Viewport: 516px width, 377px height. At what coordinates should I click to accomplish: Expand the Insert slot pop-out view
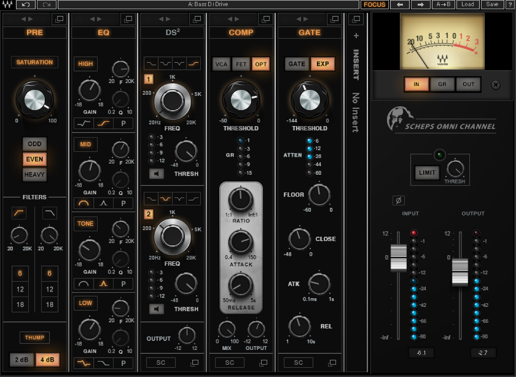point(356,19)
